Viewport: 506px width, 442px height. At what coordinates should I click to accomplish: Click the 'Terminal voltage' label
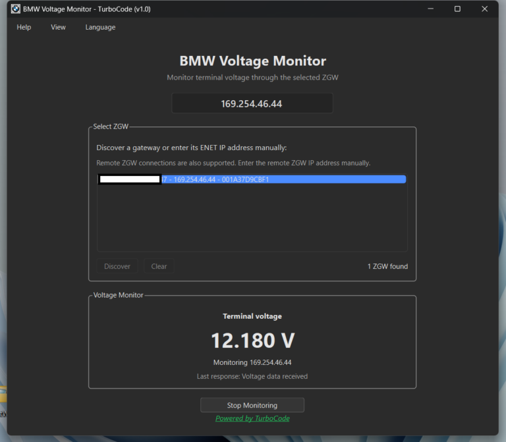point(252,316)
